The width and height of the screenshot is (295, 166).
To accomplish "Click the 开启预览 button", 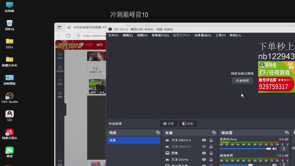I will [242, 80].
